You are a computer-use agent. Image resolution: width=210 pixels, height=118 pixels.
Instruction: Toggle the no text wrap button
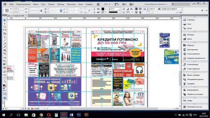pos(136,9)
